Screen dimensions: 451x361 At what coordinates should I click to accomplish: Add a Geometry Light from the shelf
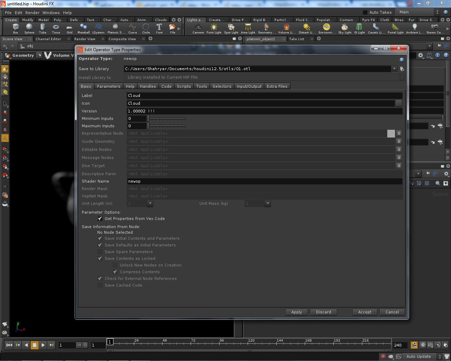pos(267,29)
